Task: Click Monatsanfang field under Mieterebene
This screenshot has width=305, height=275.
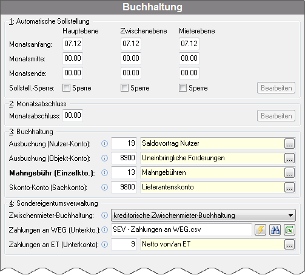Action: pyautogui.click(x=189, y=44)
